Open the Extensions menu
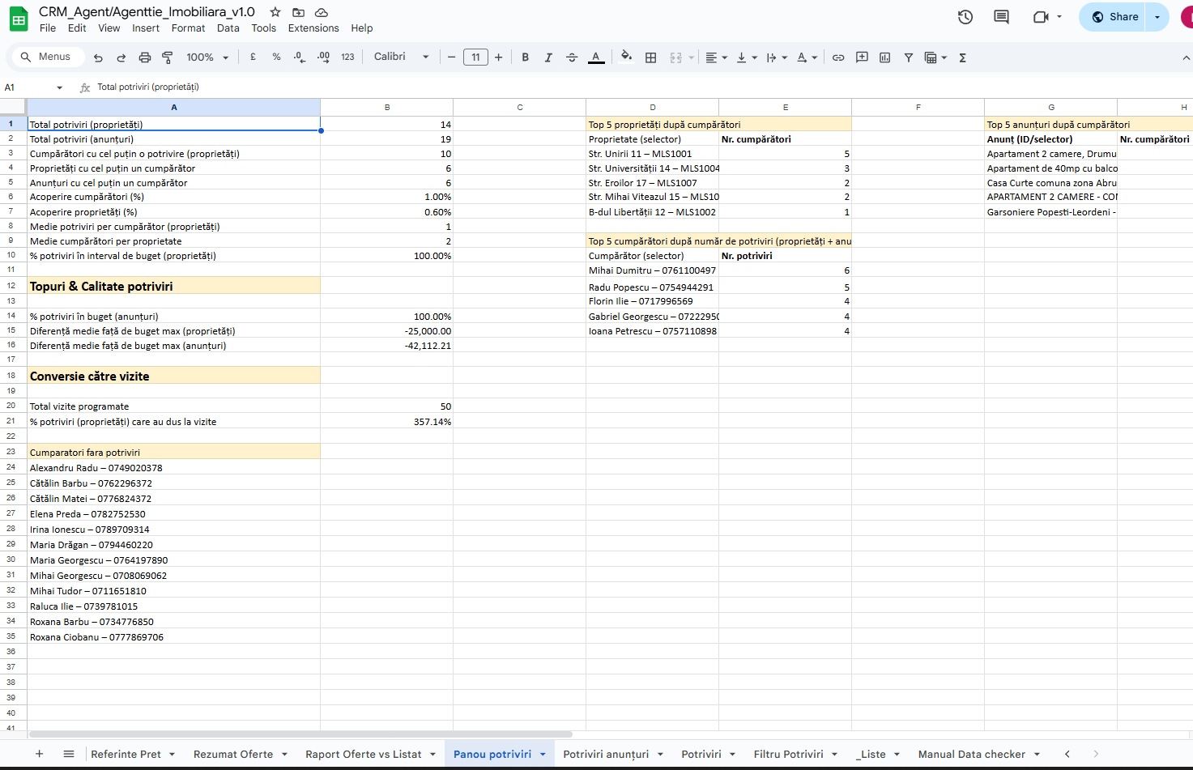 coord(313,28)
